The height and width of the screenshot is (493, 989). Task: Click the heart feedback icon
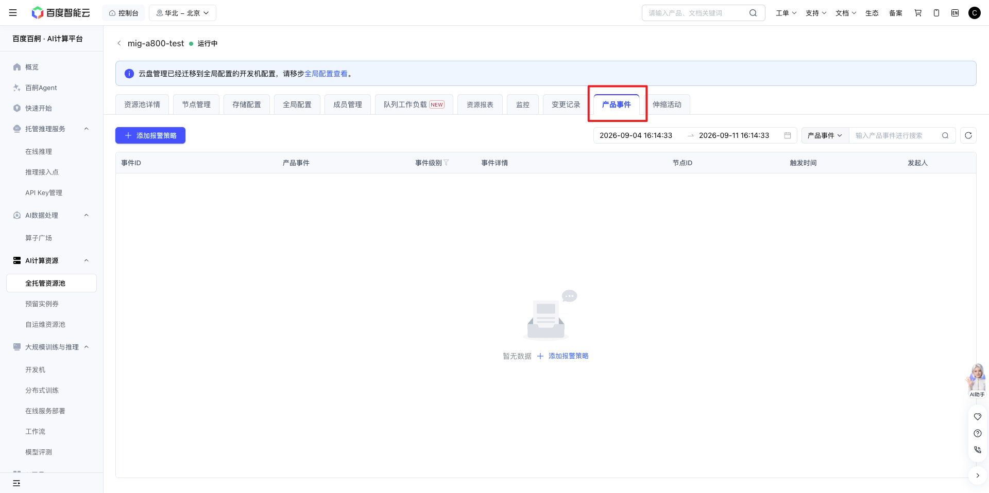tap(978, 417)
